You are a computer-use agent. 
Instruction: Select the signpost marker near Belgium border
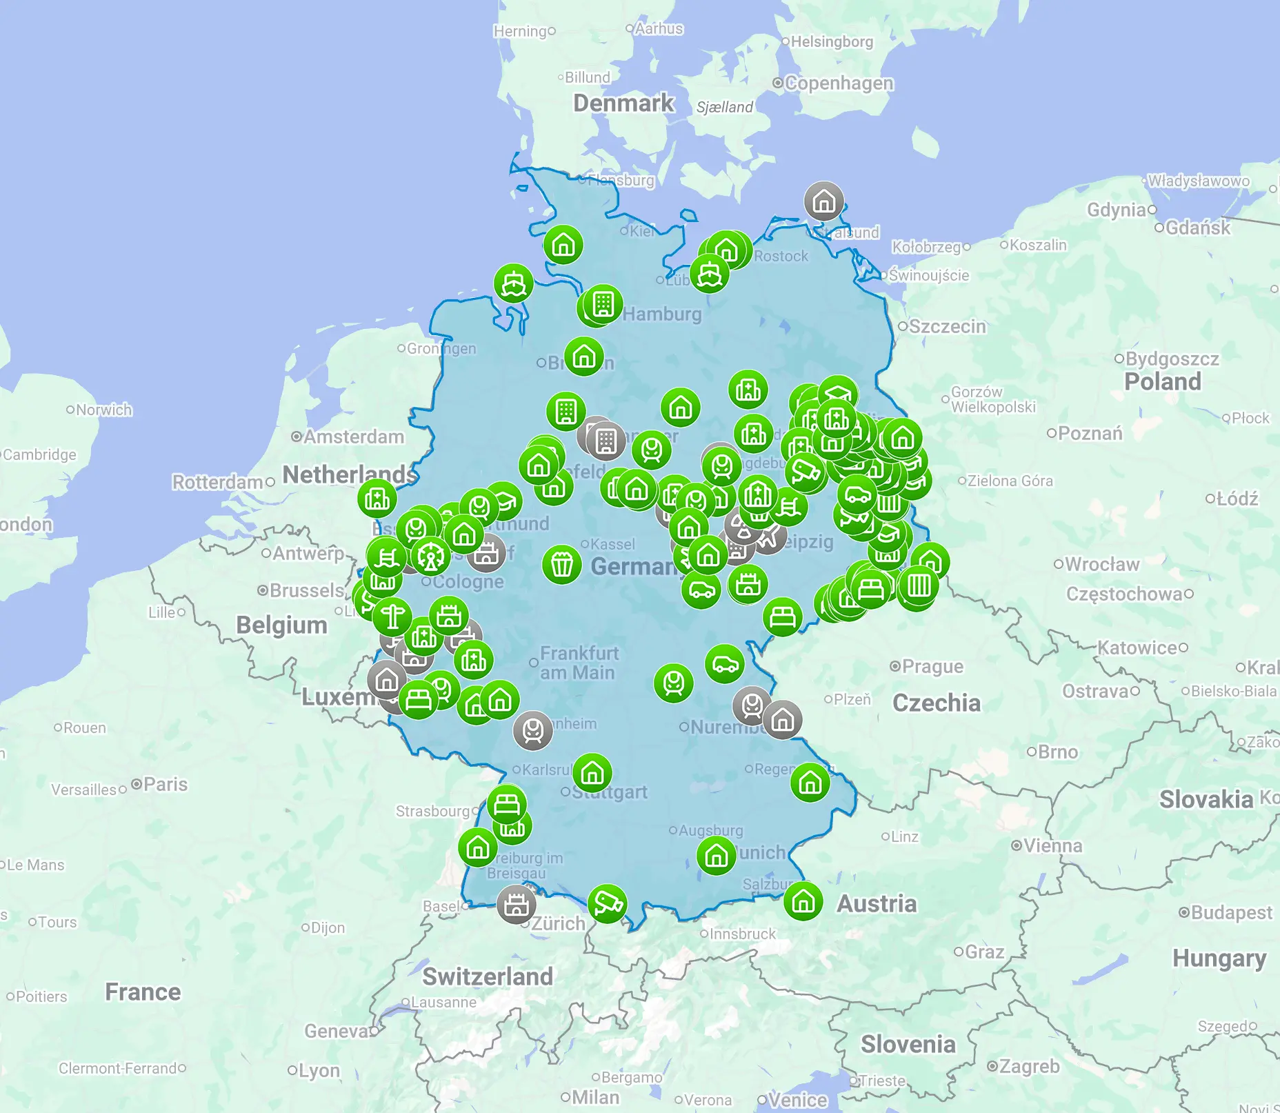[x=392, y=616]
